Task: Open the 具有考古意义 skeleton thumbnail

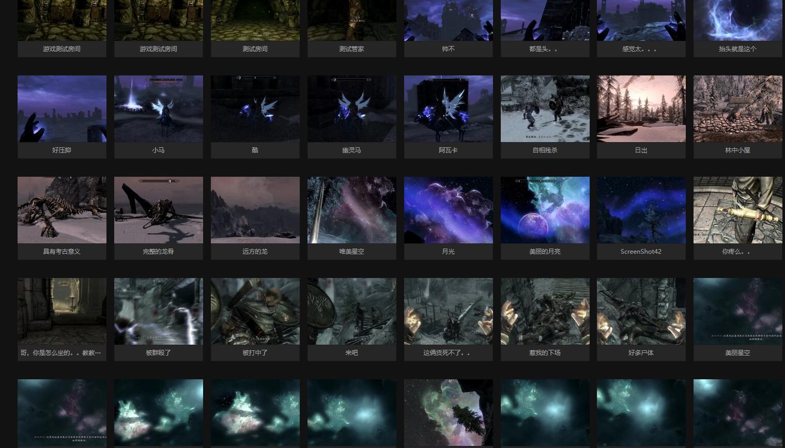Action: (62, 210)
